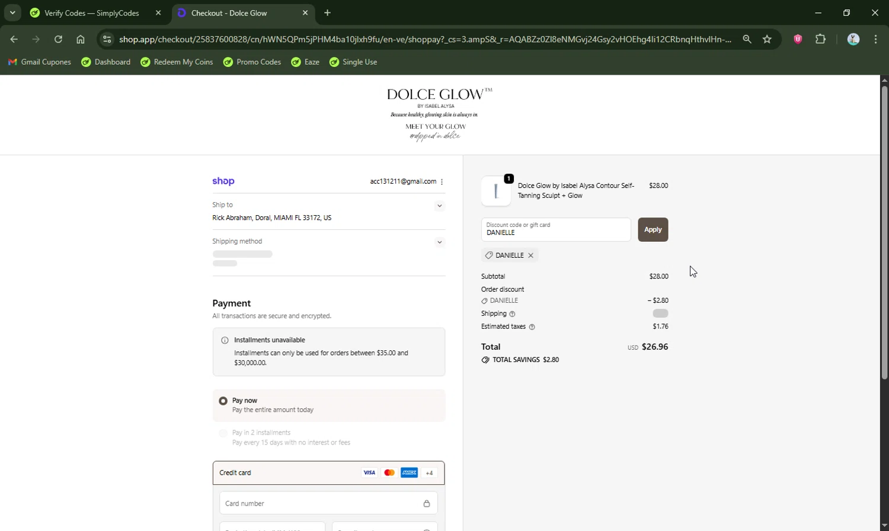Show shipping info tooltip icon
Image resolution: width=889 pixels, height=531 pixels.
pos(513,314)
